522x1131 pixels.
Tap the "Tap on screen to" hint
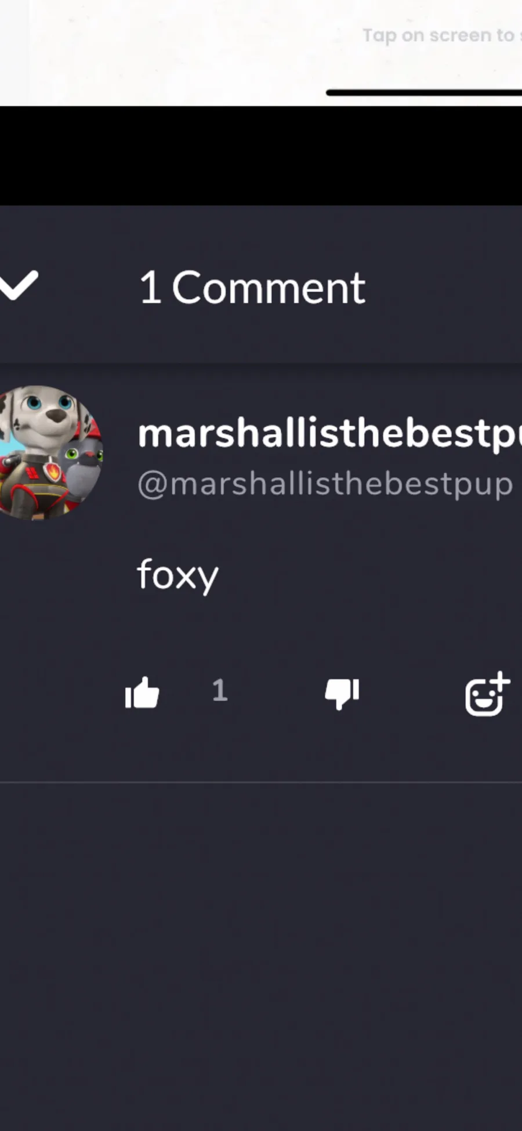point(442,35)
